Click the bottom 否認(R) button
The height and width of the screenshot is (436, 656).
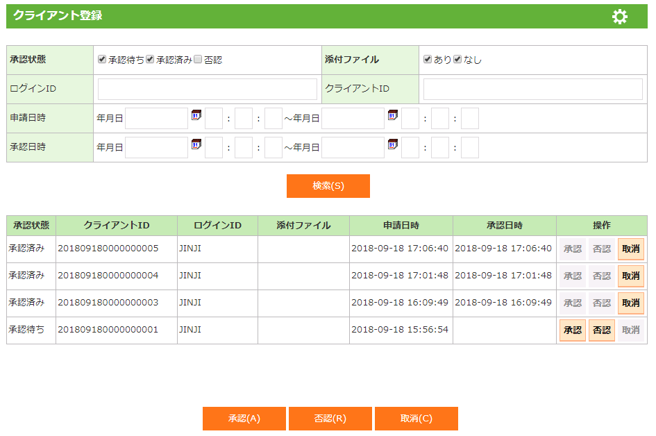tap(330, 419)
